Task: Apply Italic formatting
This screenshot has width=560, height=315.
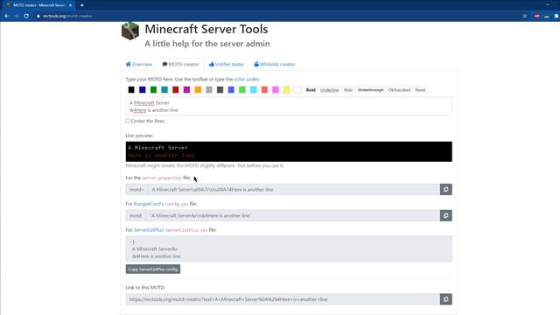Action: point(348,90)
